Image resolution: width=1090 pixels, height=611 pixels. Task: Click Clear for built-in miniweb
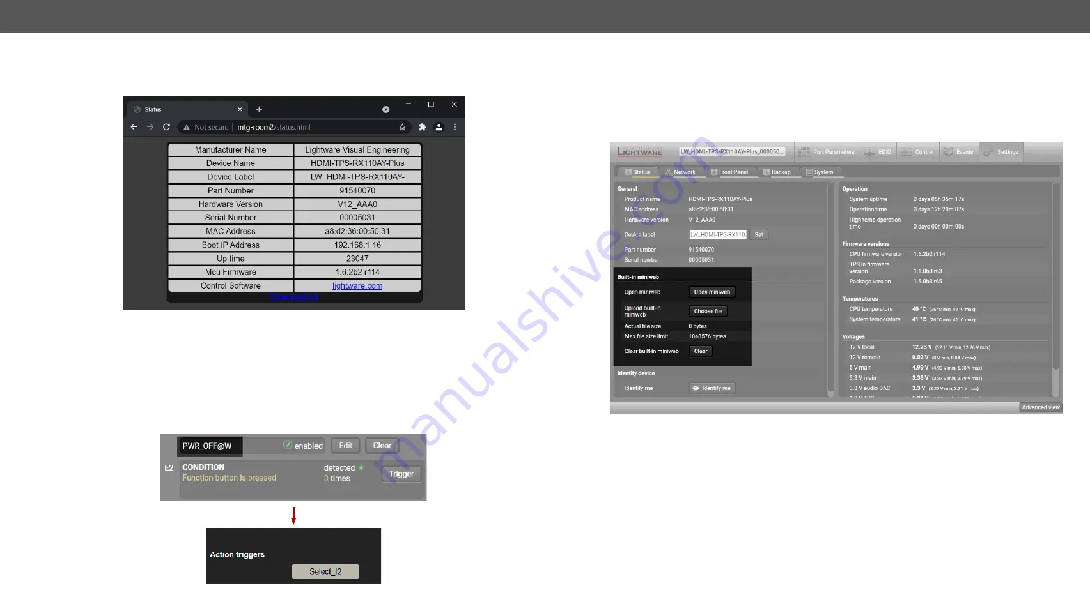coord(701,351)
